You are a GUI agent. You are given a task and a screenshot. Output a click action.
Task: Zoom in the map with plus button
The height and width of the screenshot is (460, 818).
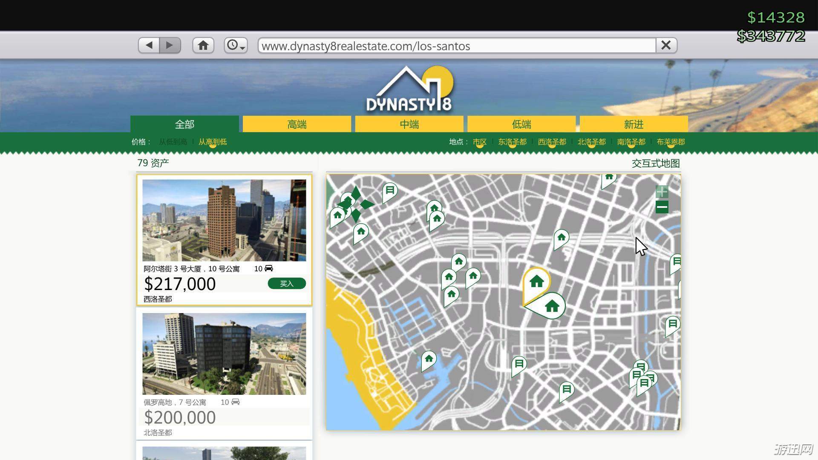(x=662, y=192)
